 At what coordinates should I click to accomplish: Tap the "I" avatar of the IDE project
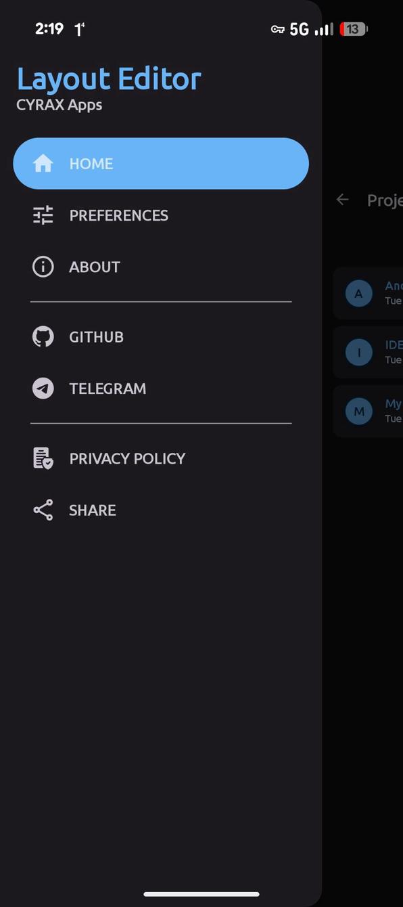tap(359, 352)
